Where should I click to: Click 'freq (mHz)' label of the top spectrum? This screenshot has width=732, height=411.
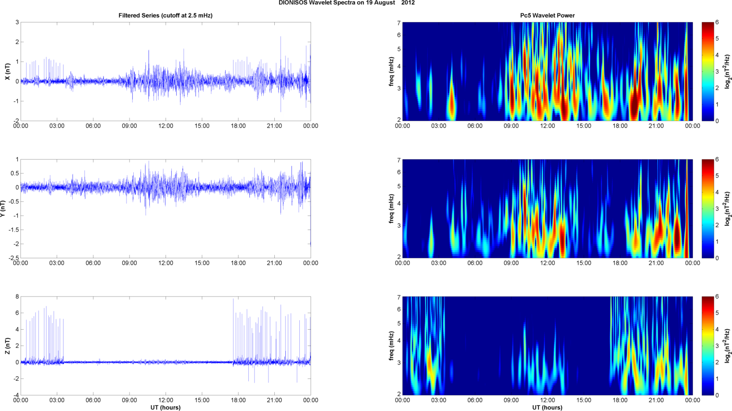coord(392,72)
